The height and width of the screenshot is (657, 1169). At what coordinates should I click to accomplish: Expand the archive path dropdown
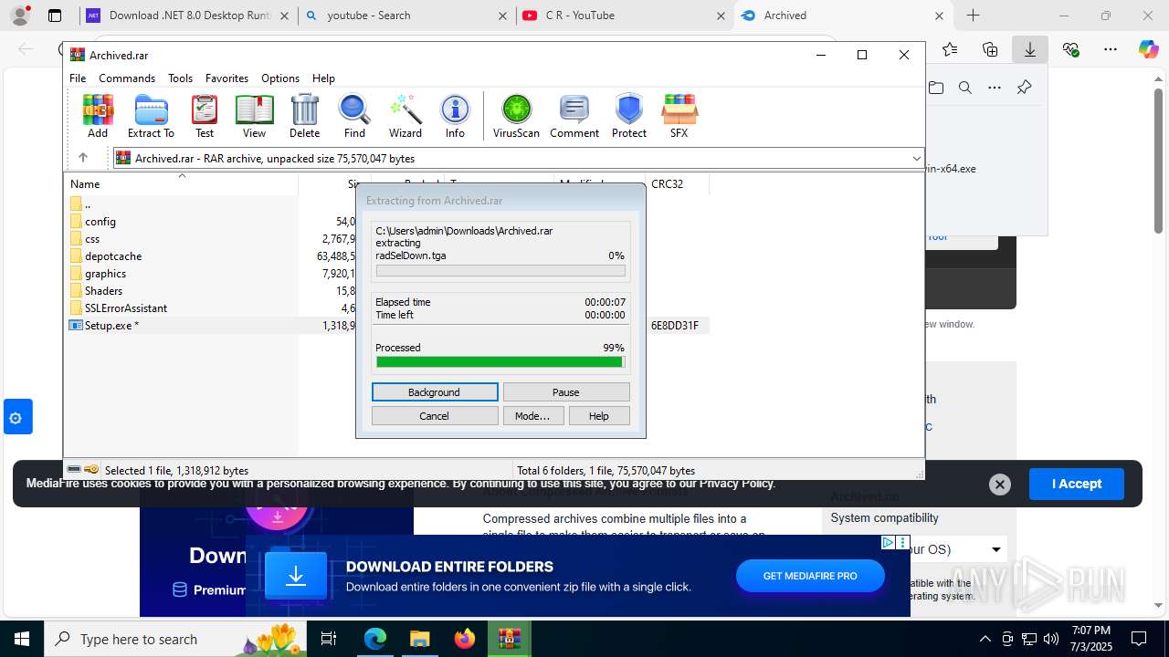tap(916, 158)
